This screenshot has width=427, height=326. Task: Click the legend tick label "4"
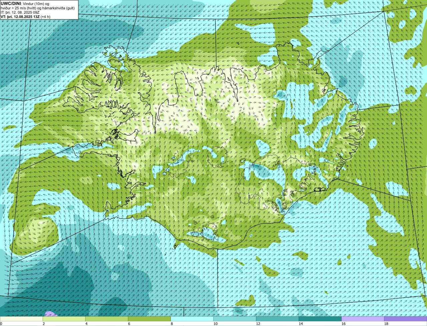pos(86,324)
